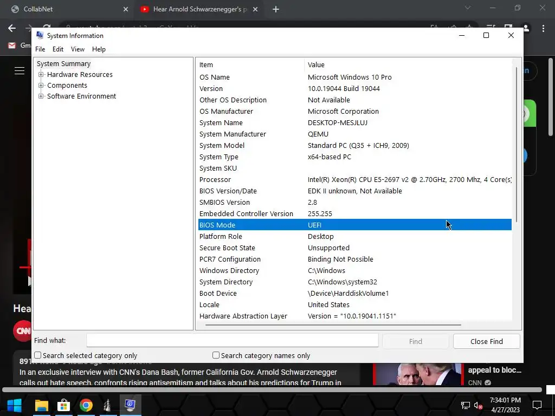Click the Close Find button

(486, 341)
